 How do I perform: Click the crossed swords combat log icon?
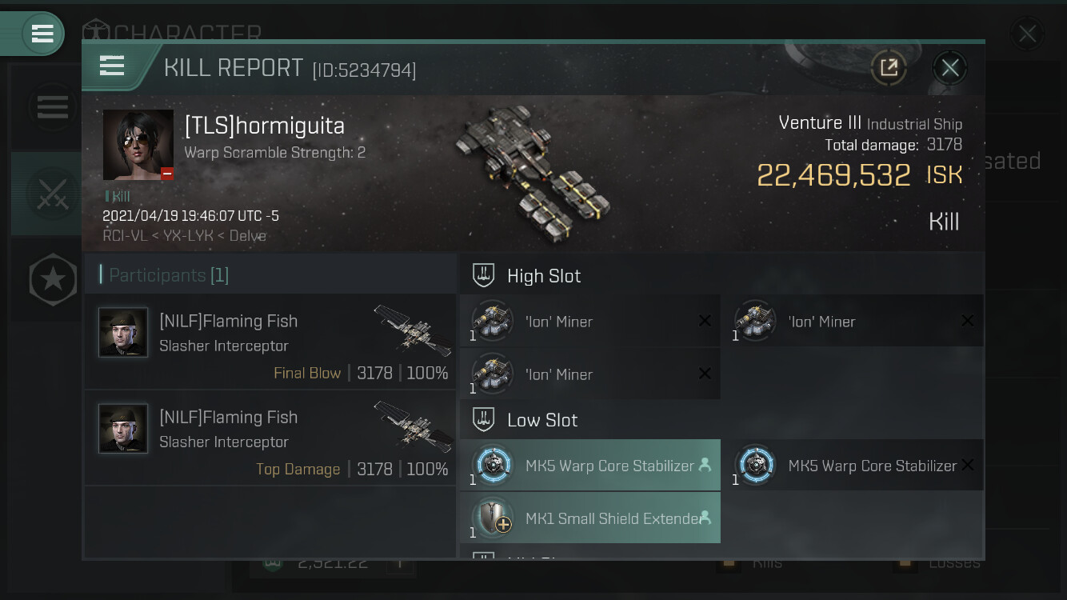click(53, 194)
